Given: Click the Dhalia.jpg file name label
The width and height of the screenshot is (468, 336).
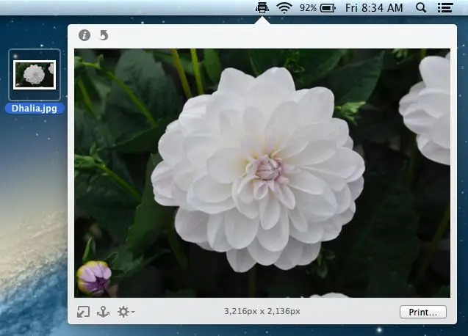Looking at the screenshot, I should pos(35,109).
